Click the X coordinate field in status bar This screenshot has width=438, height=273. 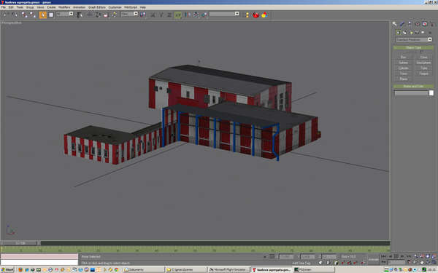[x=286, y=256]
